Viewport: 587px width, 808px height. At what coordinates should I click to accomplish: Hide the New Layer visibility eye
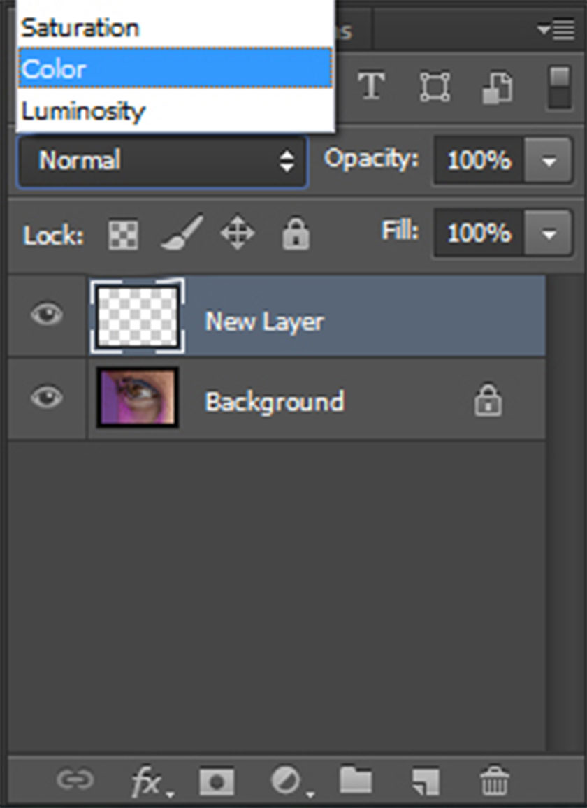47,315
